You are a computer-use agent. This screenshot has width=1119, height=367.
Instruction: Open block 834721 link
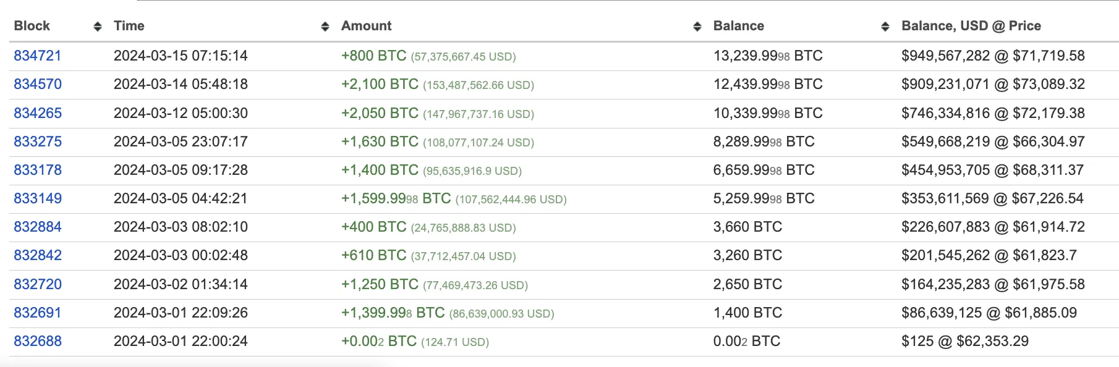coord(38,56)
